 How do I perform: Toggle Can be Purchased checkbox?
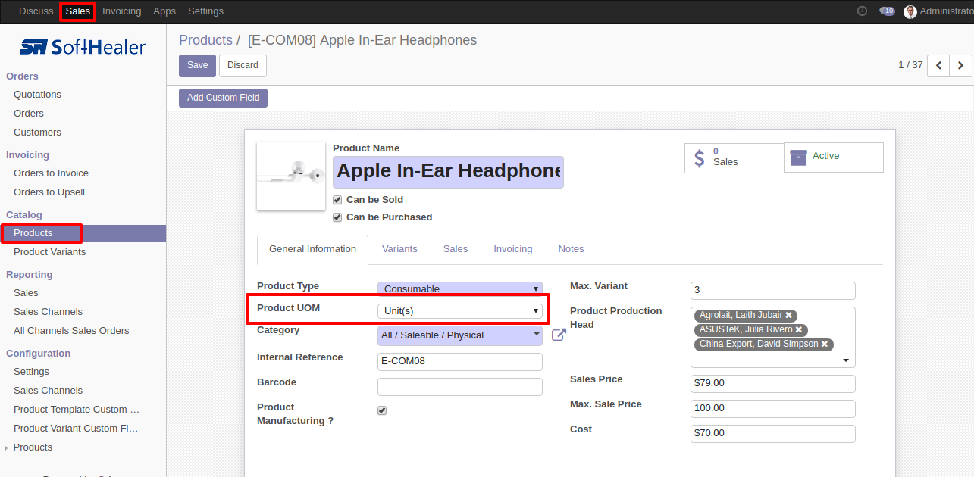coord(337,217)
